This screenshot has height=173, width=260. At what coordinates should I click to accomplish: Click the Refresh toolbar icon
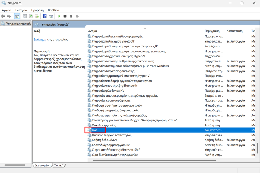31,16
